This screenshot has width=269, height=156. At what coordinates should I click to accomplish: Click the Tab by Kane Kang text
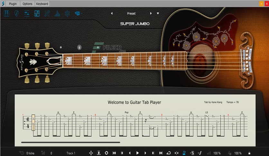pos(213,102)
